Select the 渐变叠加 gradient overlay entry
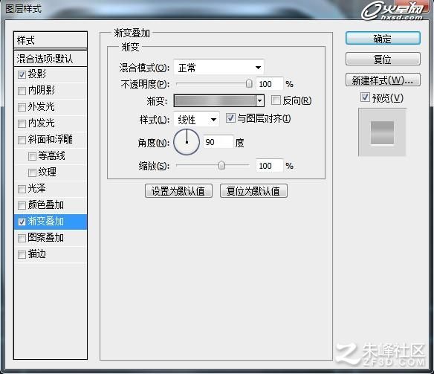 (51, 222)
